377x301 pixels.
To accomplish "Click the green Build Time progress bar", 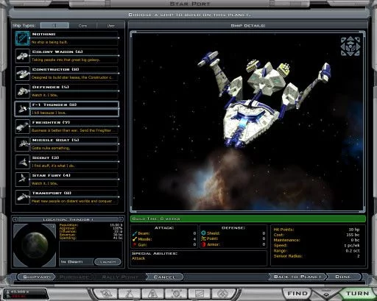I will (248, 219).
